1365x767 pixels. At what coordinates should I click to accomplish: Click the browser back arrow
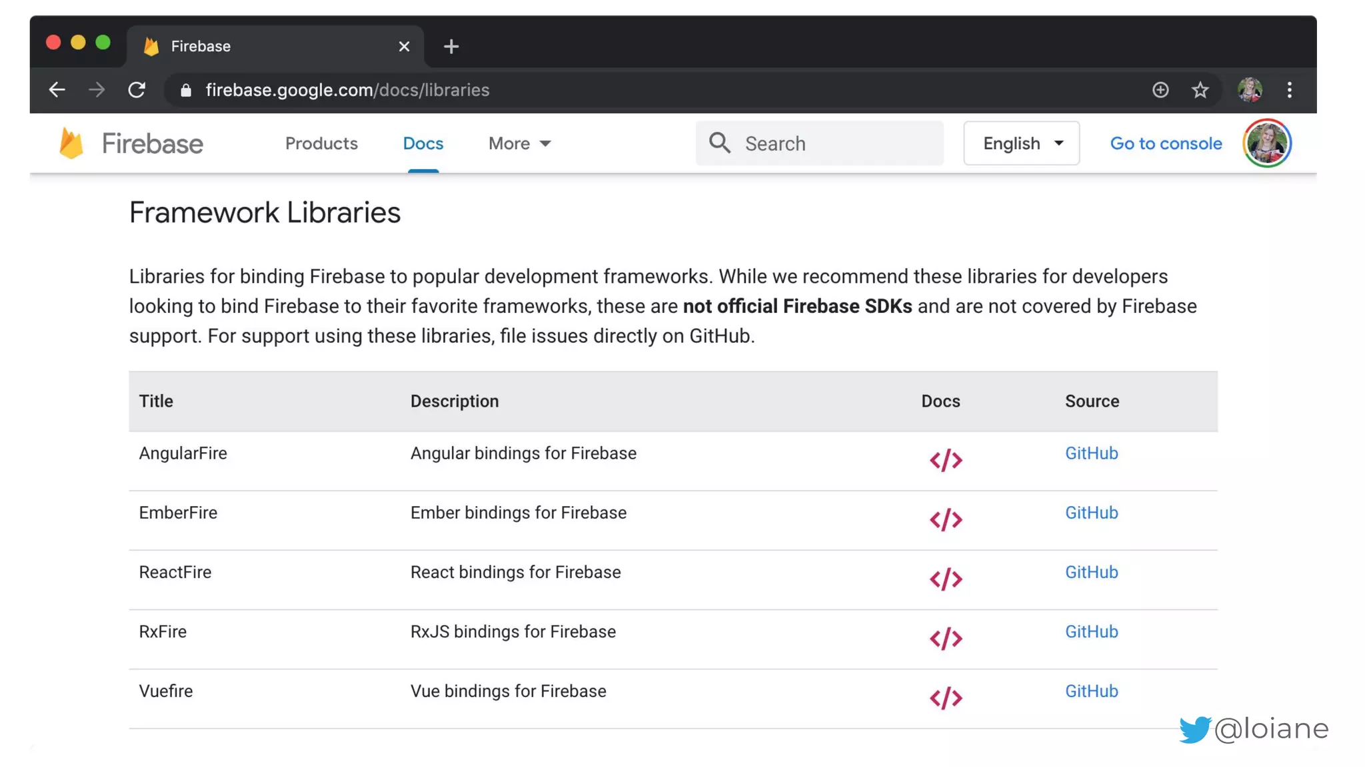click(x=57, y=90)
